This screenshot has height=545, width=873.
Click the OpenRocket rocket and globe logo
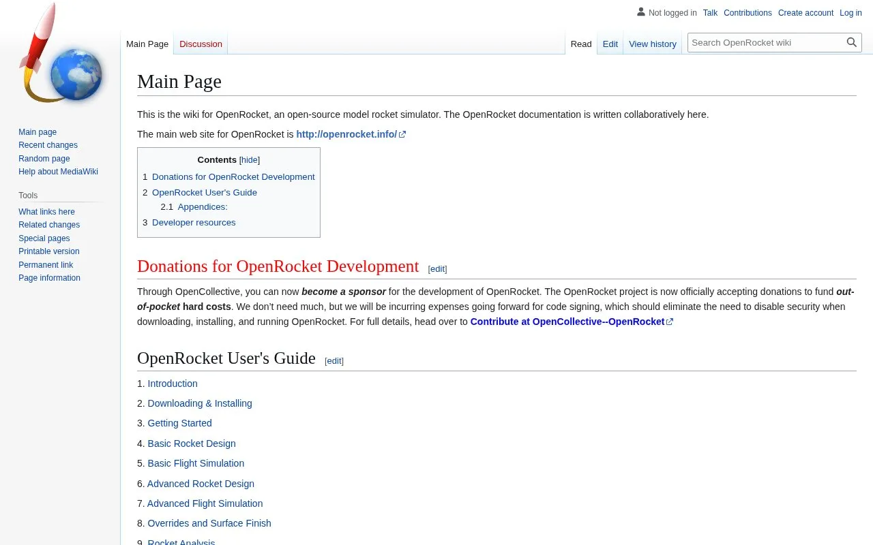coord(60,54)
